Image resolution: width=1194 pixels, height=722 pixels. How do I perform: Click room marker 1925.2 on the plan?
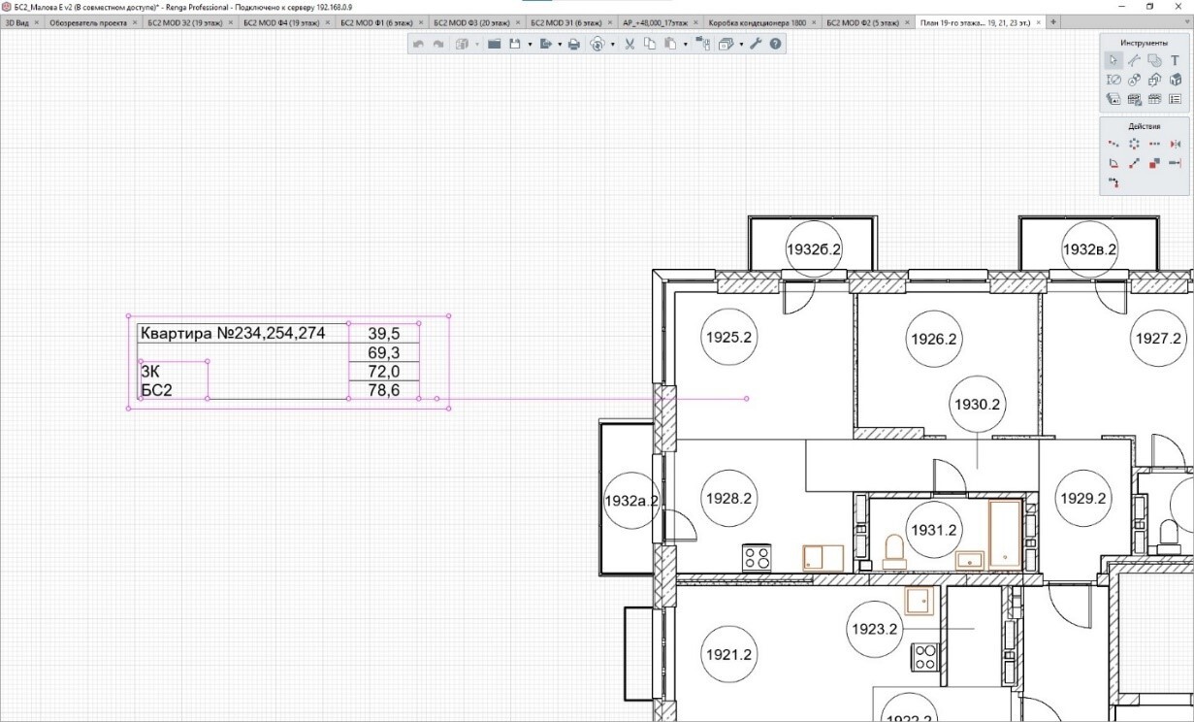tap(728, 337)
